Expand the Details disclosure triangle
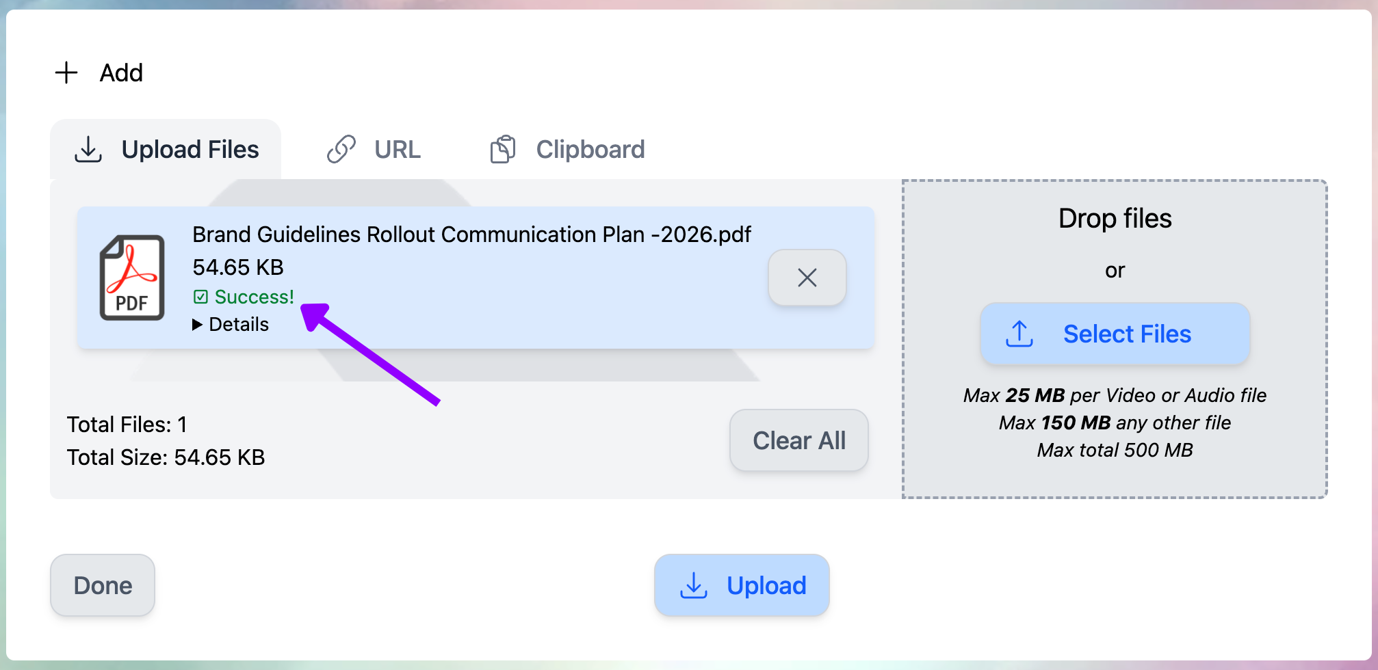The height and width of the screenshot is (670, 1378). [198, 324]
